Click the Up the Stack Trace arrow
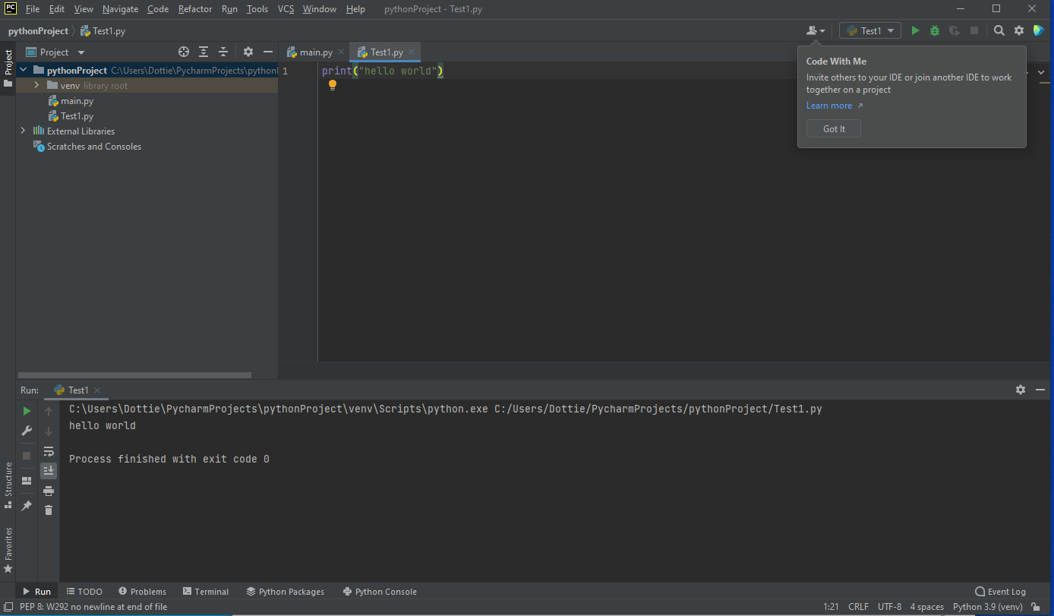 point(49,411)
